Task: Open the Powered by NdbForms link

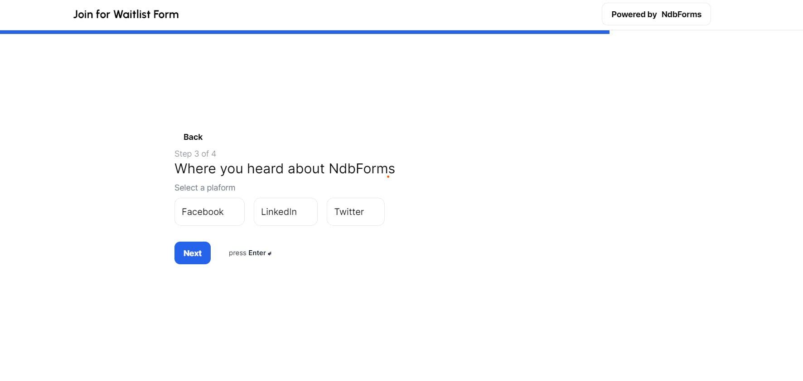Action: 656,14
